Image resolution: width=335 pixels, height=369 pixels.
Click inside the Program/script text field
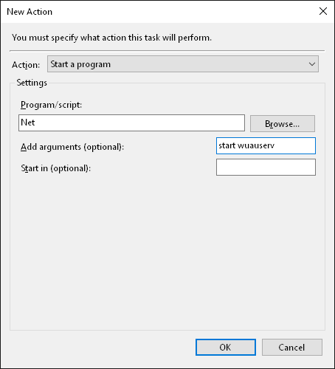point(131,123)
